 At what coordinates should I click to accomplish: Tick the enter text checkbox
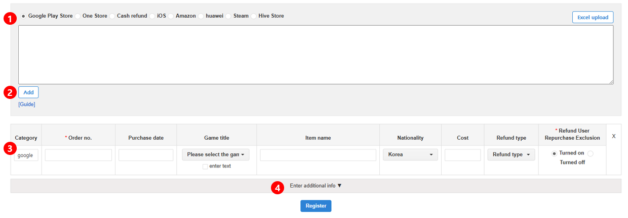[x=205, y=167]
